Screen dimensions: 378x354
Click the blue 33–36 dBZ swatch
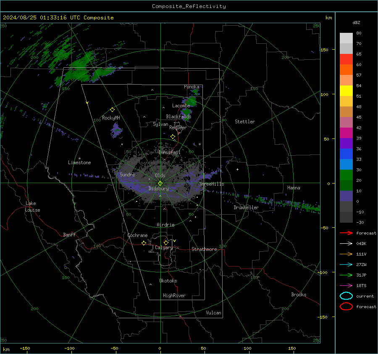pyautogui.click(x=346, y=154)
